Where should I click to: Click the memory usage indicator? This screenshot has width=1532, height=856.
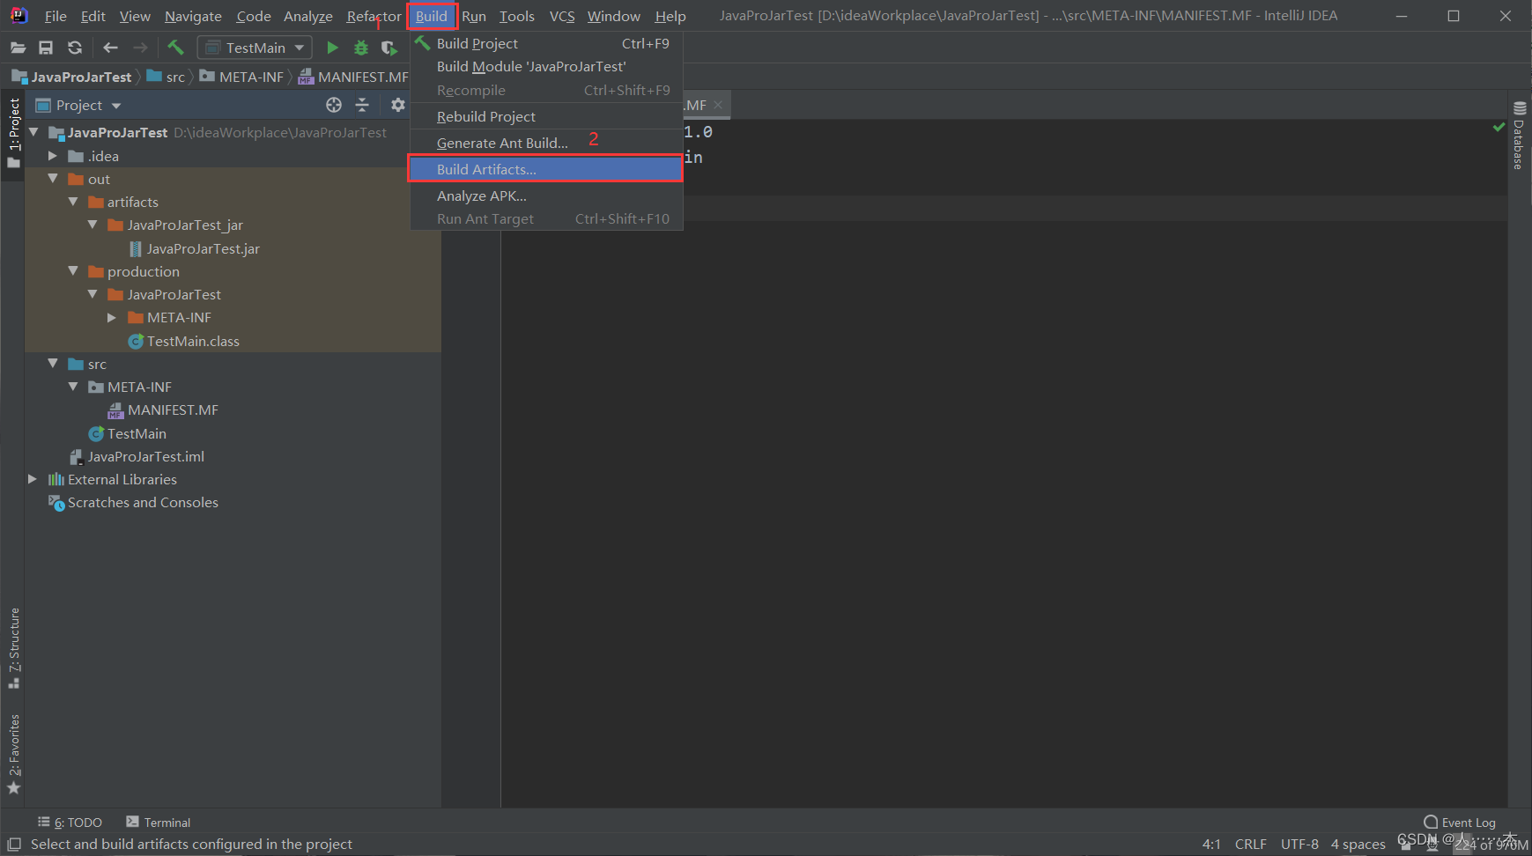(1491, 844)
